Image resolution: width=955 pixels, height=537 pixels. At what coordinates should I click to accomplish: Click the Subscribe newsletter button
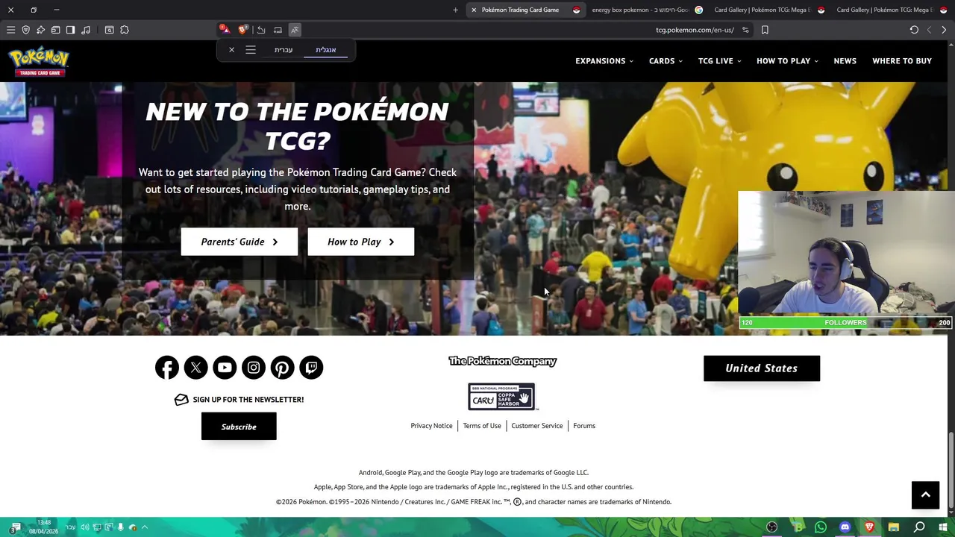tap(239, 427)
